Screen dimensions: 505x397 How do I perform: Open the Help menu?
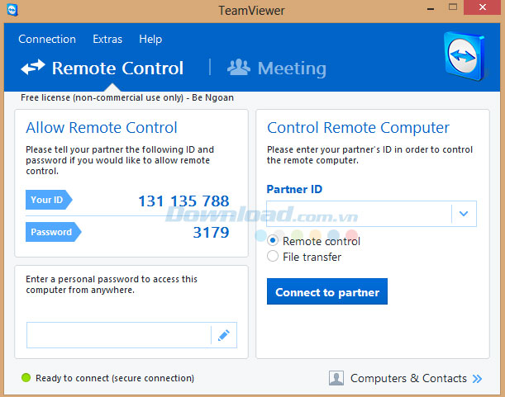coord(150,39)
